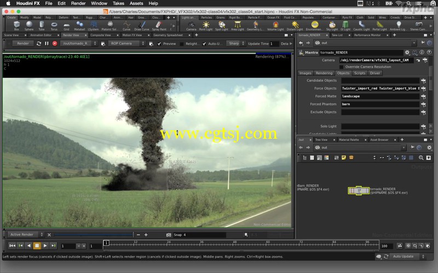This screenshot has height=273, width=438.
Task: Stop the render with the red button
Action: pos(55,44)
